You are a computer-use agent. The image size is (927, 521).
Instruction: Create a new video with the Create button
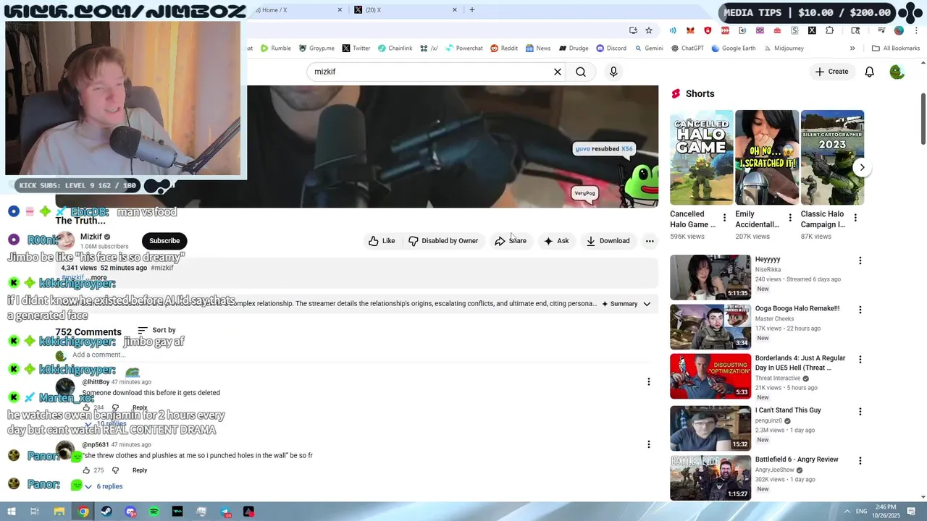point(831,72)
